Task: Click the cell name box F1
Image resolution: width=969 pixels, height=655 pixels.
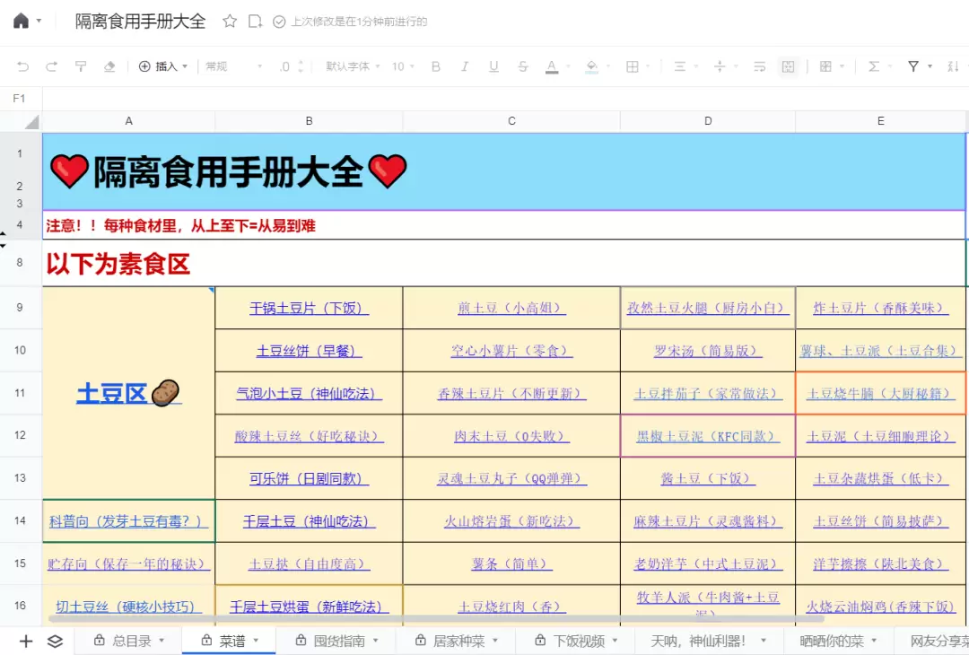Action: pyautogui.click(x=20, y=99)
